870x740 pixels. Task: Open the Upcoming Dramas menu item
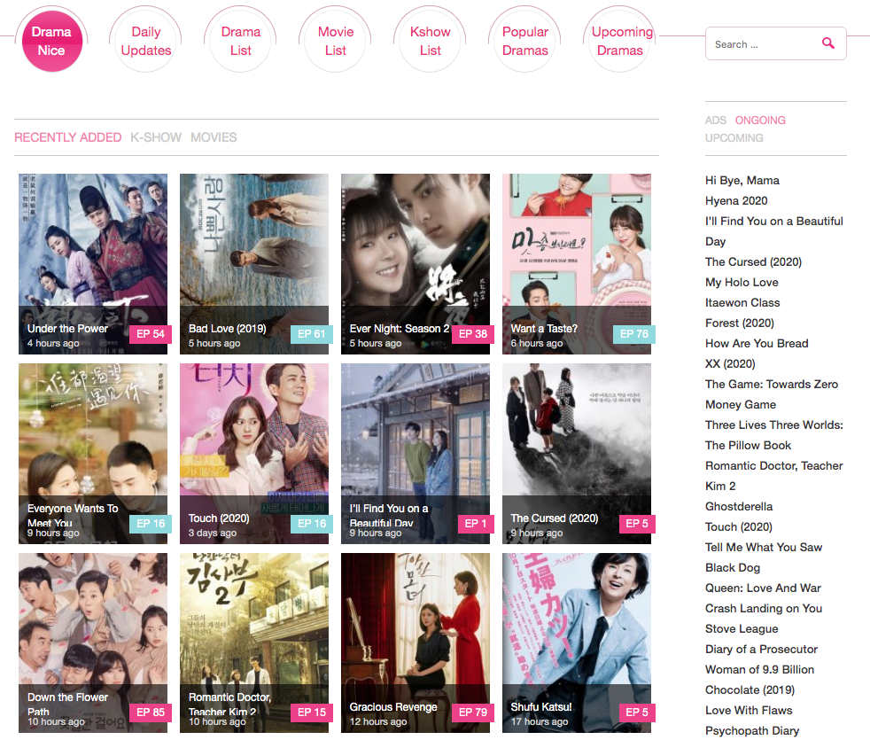(x=620, y=41)
